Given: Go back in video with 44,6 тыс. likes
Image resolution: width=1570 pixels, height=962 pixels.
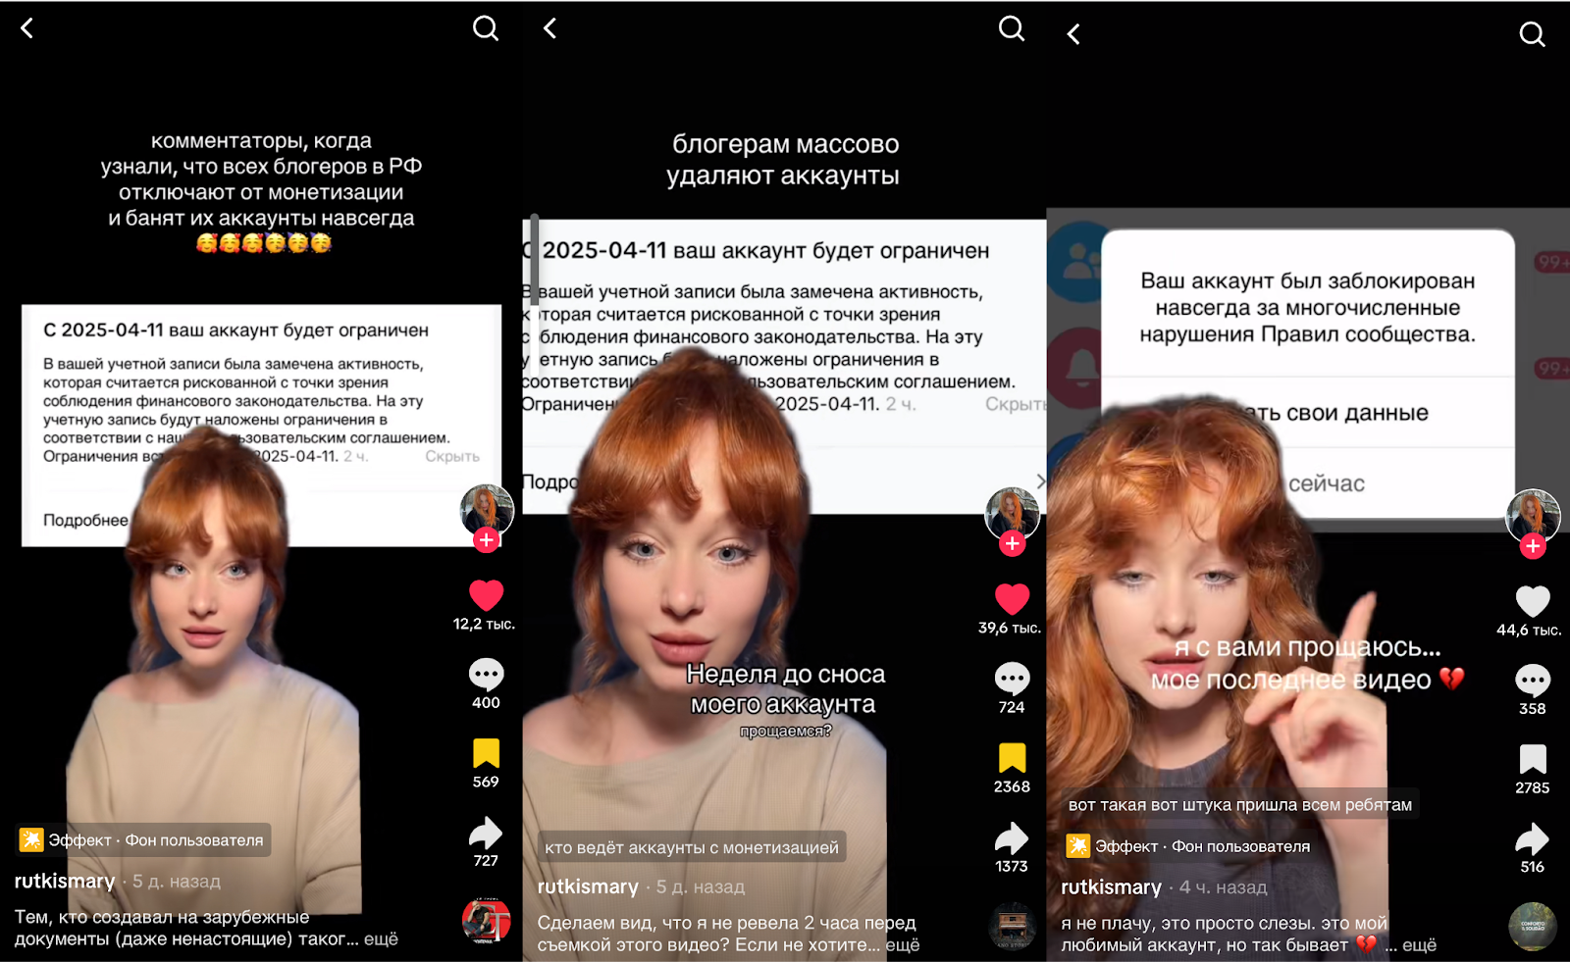Looking at the screenshot, I should tap(1073, 34).
